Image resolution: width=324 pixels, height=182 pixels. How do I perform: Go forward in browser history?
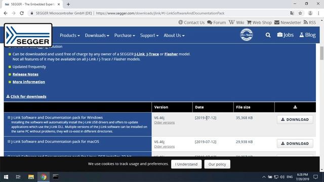14,13
